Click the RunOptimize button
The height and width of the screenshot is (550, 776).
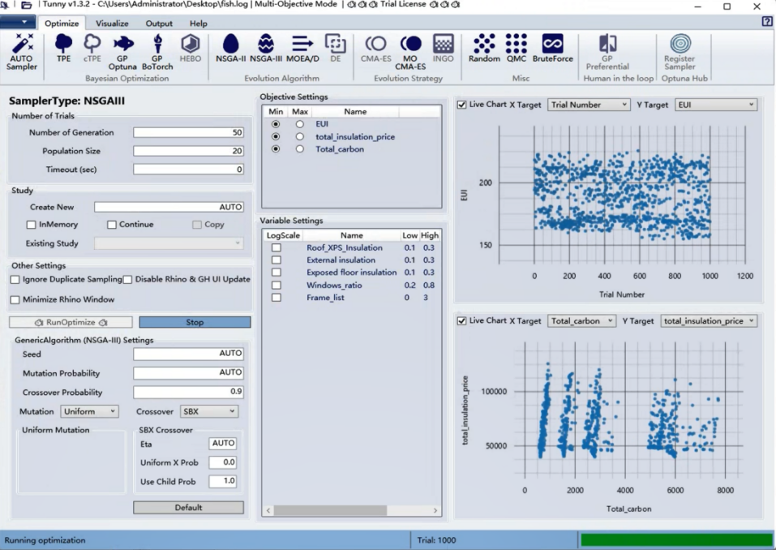point(71,322)
